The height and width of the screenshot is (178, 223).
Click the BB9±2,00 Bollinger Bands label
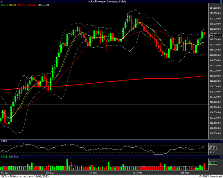pos(43,5)
